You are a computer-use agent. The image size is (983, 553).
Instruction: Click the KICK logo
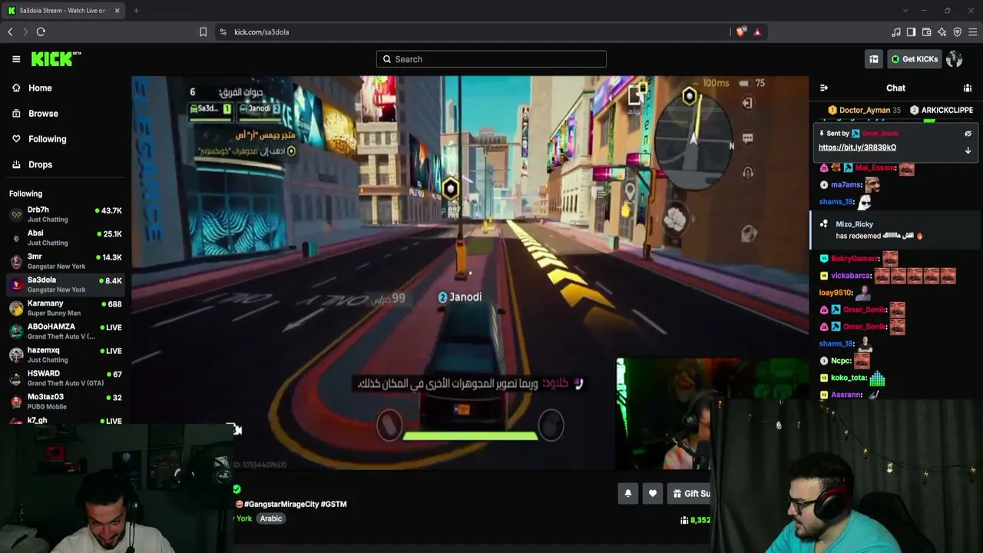point(56,59)
